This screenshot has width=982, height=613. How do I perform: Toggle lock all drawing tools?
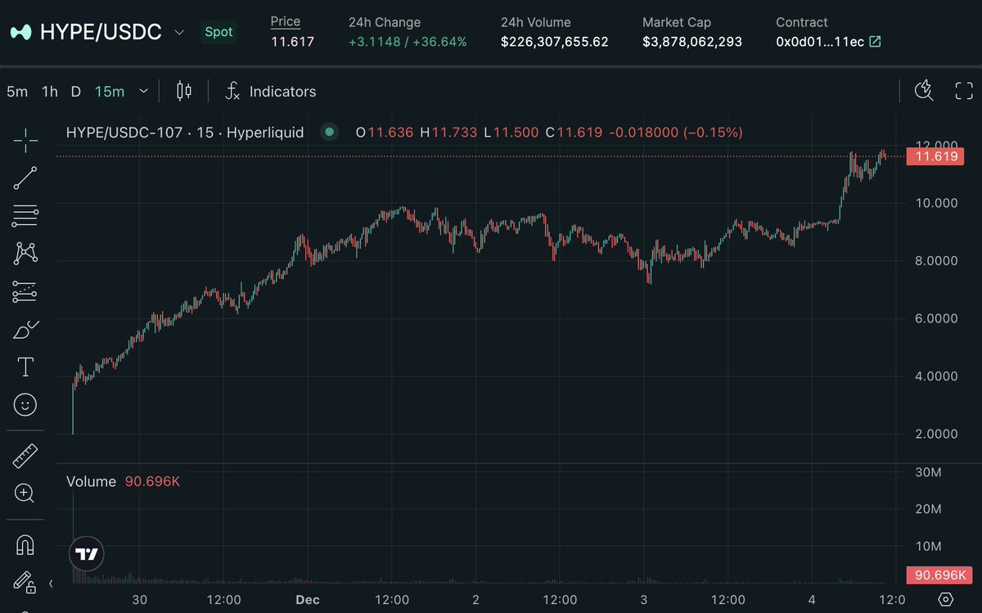pyautogui.click(x=25, y=582)
